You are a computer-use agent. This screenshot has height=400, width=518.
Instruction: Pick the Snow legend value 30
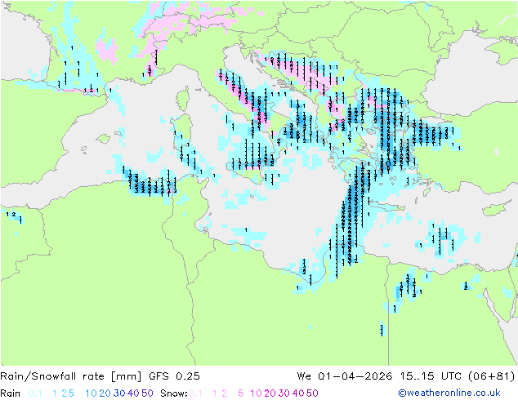click(284, 393)
